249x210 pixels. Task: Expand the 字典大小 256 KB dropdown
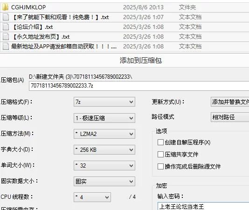[104, 150]
